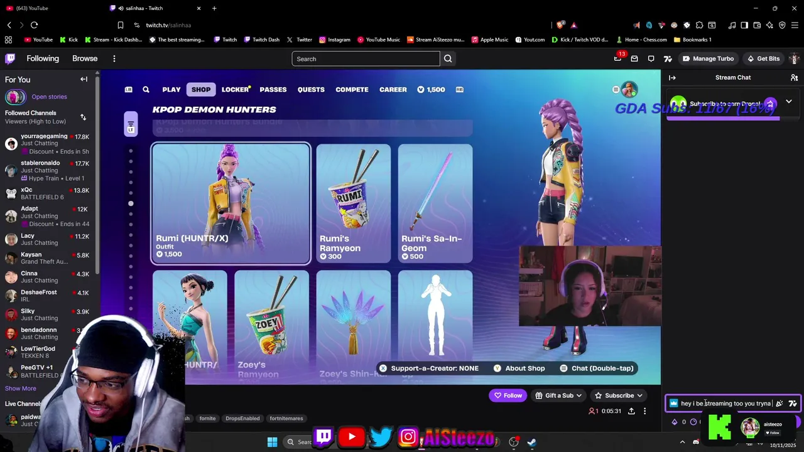
Task: Bookmark this page in address bar
Action: (120, 25)
